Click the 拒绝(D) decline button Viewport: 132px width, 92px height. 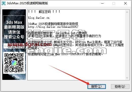[120, 86]
